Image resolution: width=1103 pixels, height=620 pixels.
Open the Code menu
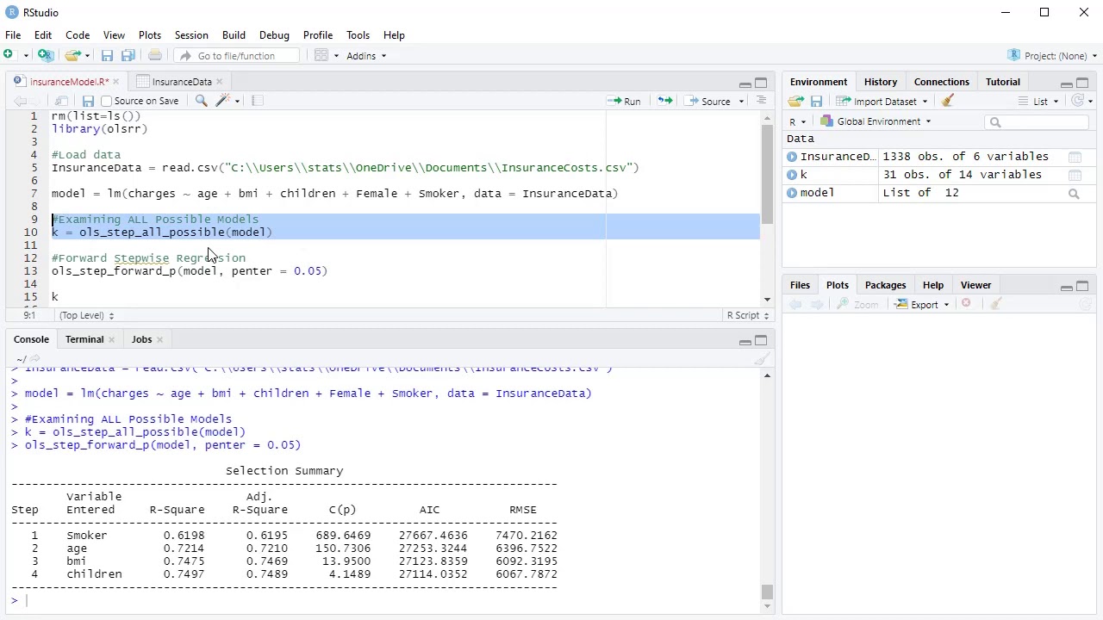pyautogui.click(x=78, y=35)
